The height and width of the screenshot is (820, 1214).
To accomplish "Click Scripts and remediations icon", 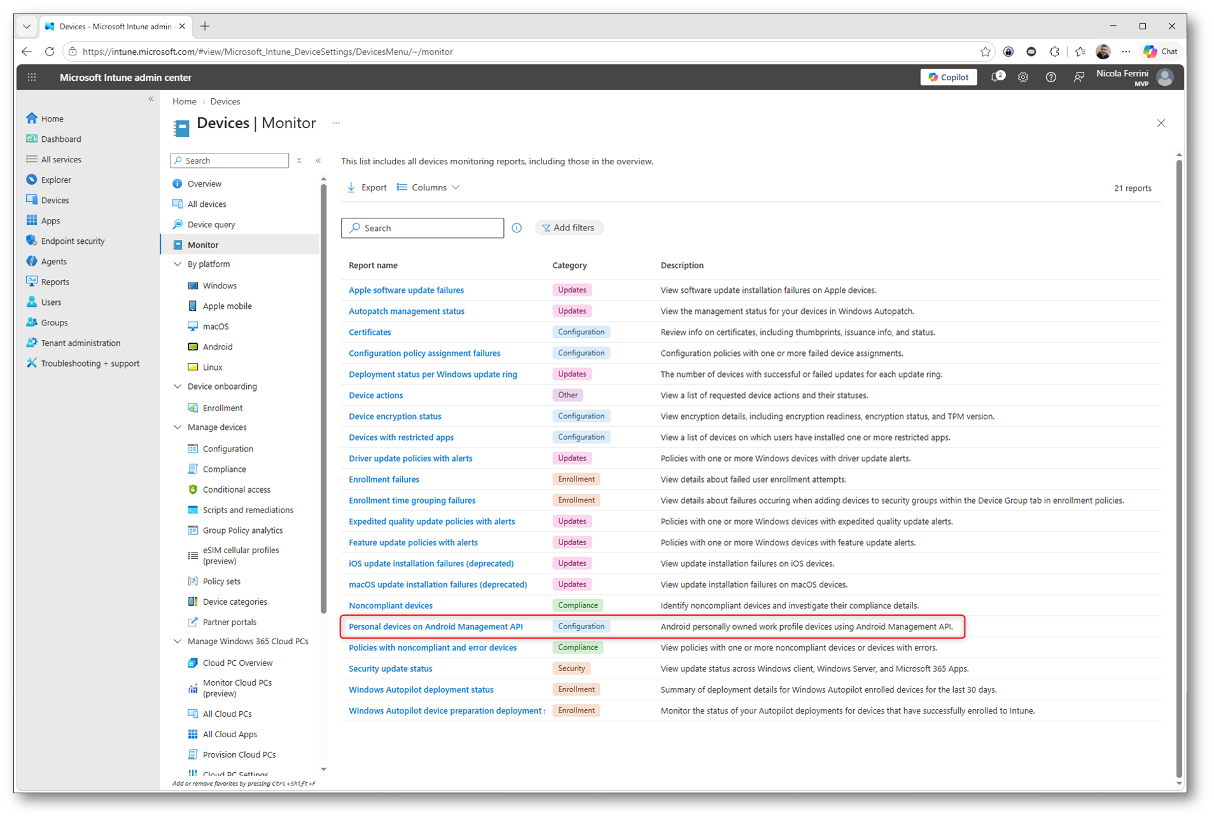I will point(193,510).
